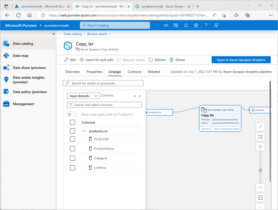
Task: Check the ProductID column checkbox
Action: click(x=73, y=139)
